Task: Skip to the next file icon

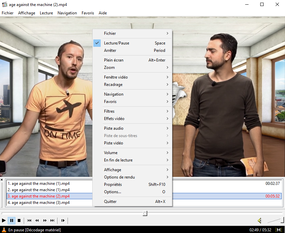Action: tap(52, 221)
